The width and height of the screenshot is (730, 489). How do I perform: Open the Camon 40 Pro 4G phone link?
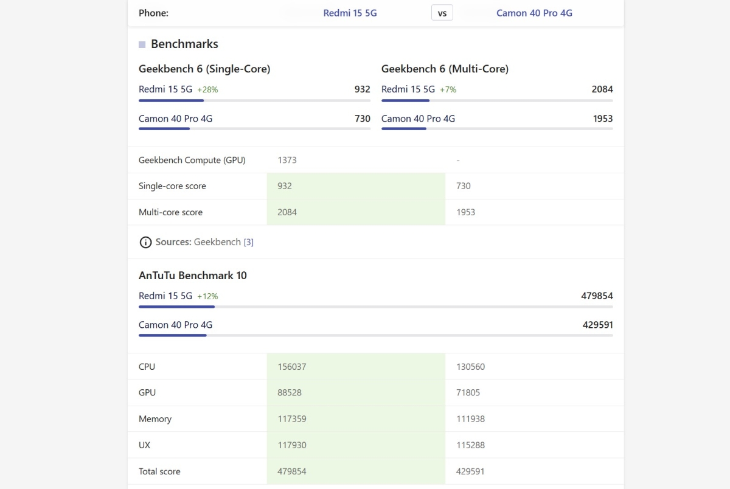point(534,13)
